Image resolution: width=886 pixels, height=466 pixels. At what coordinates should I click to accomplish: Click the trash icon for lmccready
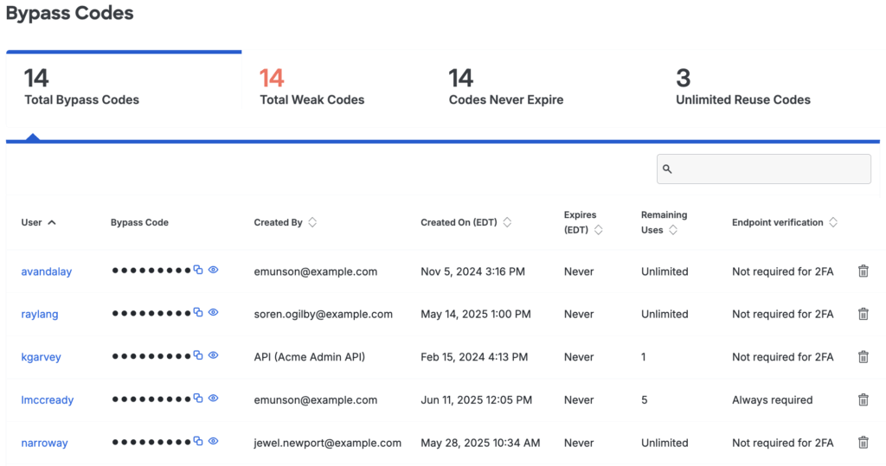(x=863, y=399)
